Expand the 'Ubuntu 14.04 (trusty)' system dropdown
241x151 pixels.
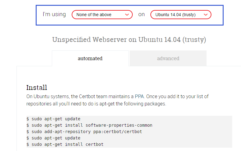pyautogui.click(x=181, y=15)
